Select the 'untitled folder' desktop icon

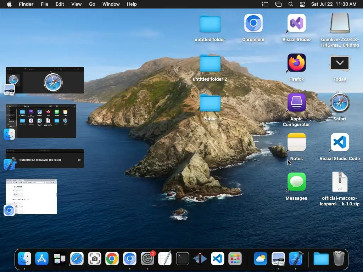(210, 28)
